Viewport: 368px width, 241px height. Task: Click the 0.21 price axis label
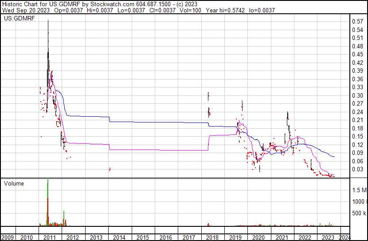click(357, 120)
